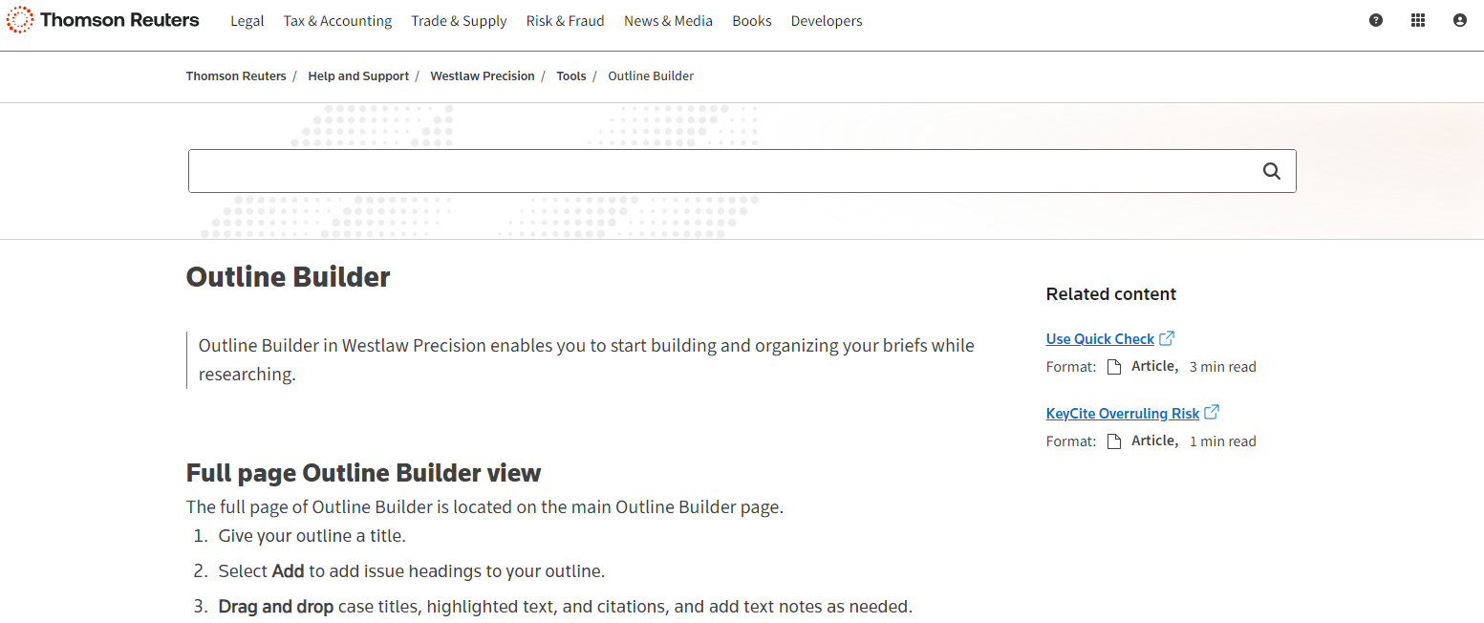Go to Help and Support breadcrumb
Screen dimensions: 1484x623
coord(358,76)
